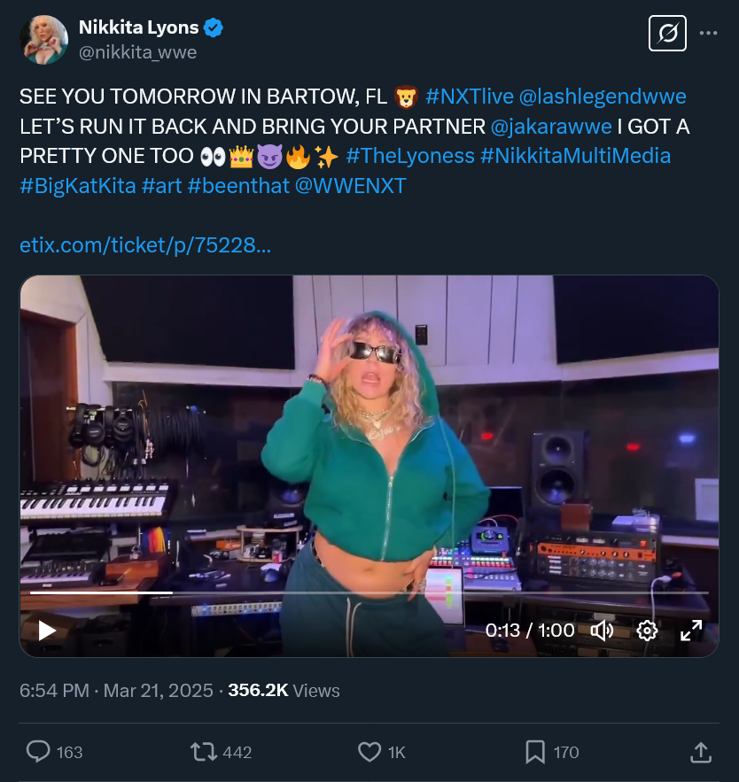Screen dimensions: 739x782
Task: Open Nikkita Lyons profile picture
Action: point(43,40)
